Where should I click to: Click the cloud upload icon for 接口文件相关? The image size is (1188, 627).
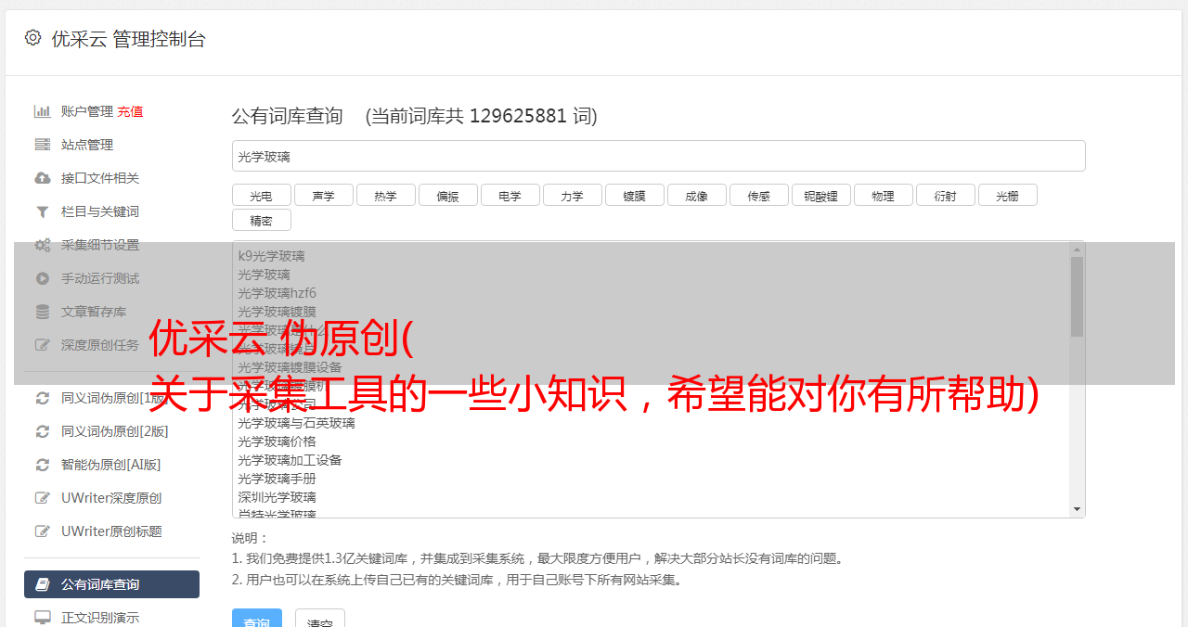coord(43,178)
